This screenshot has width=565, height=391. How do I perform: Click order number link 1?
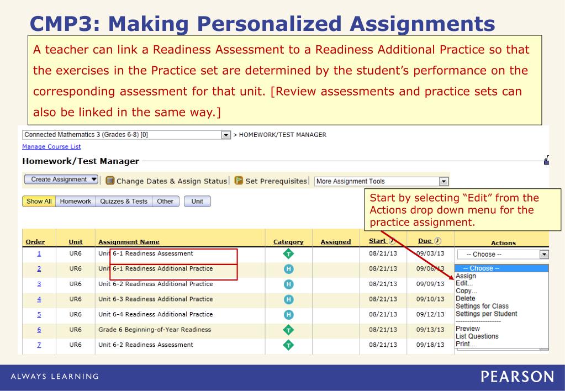point(39,253)
